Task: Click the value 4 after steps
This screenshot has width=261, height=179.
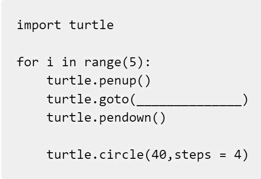Action: (237, 155)
